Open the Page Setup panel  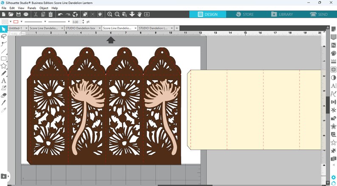[333, 29]
